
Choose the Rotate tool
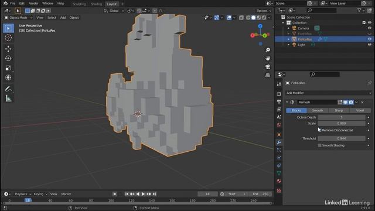(x=8, y=59)
